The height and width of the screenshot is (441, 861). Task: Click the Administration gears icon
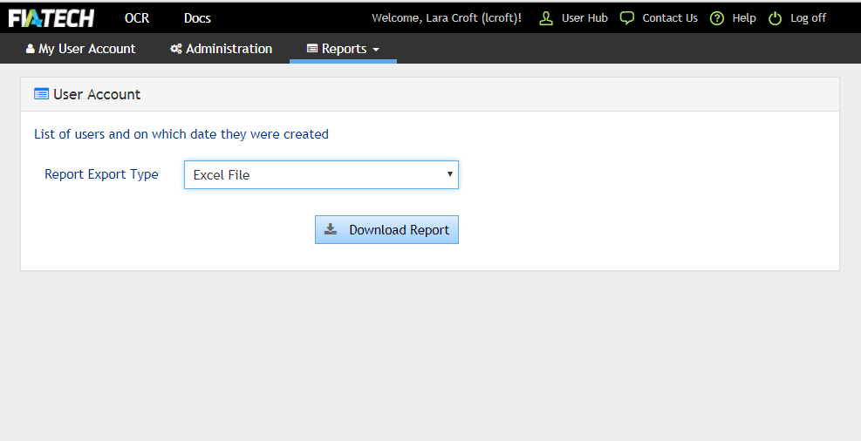(x=175, y=49)
